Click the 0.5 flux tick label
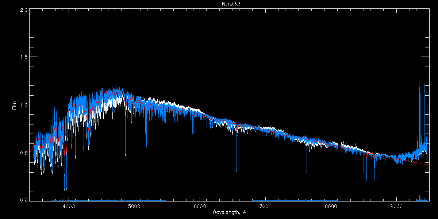 coord(24,153)
